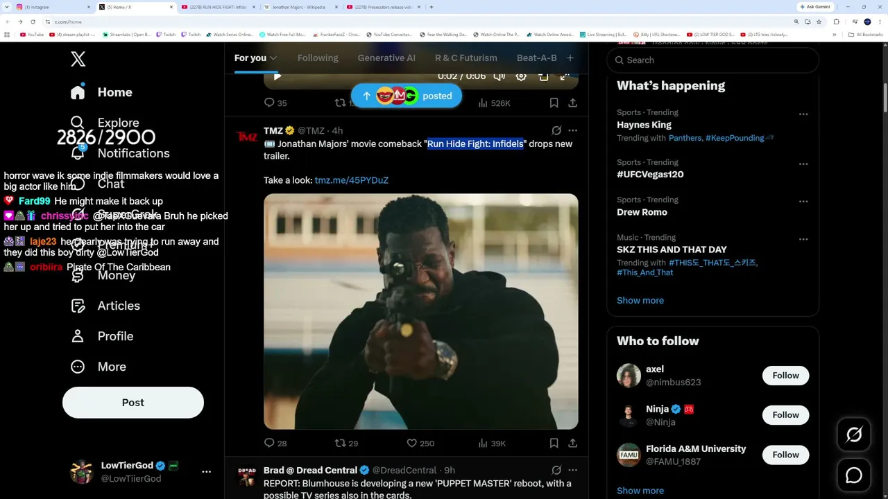Play the video in the top post
Image resolution: width=888 pixels, height=499 pixels.
[x=277, y=76]
